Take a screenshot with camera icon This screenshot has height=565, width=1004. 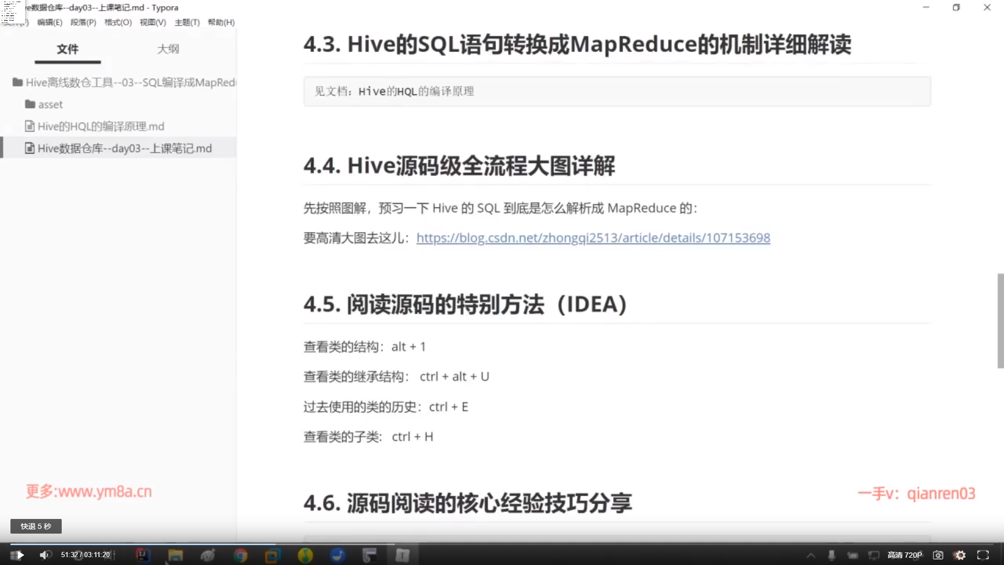coord(938,555)
